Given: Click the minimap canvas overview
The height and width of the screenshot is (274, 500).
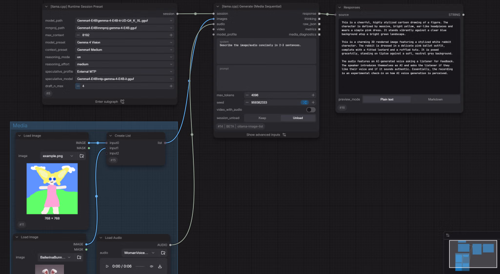Looking at the screenshot, I should 473,254.
